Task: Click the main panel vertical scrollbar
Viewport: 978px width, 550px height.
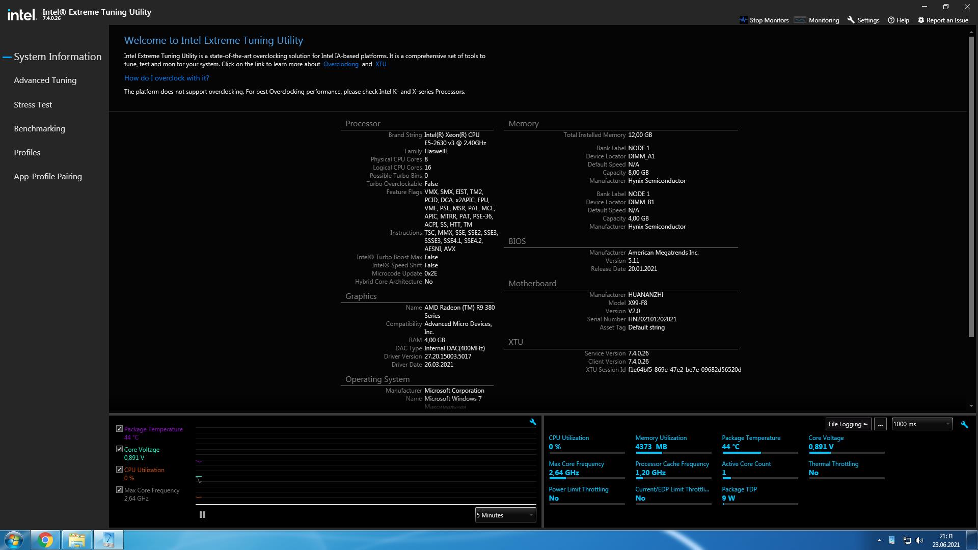Action: coord(971,183)
